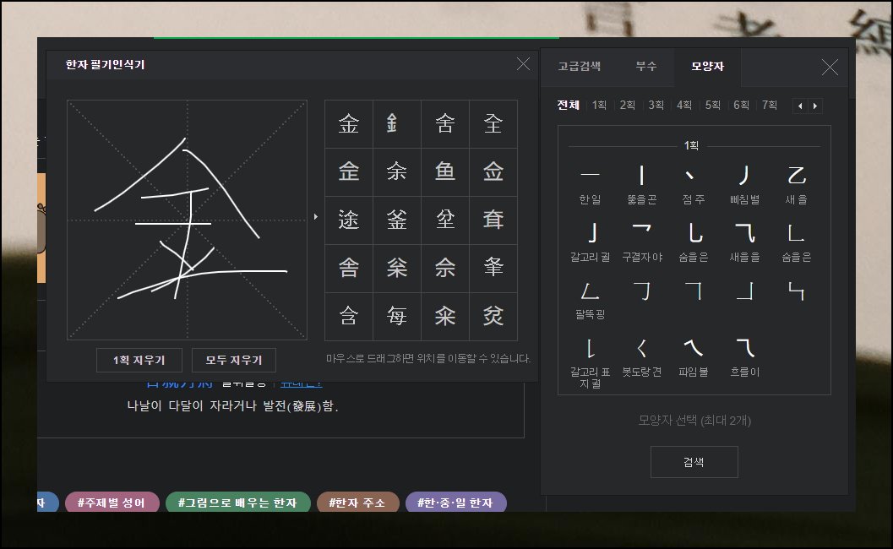
Task: Close the 한자 필기인식기 panel
Action: point(523,64)
